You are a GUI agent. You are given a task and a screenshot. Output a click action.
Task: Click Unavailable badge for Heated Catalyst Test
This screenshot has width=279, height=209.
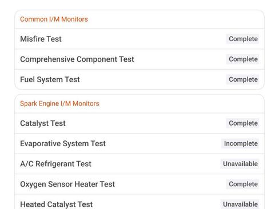[x=240, y=204]
